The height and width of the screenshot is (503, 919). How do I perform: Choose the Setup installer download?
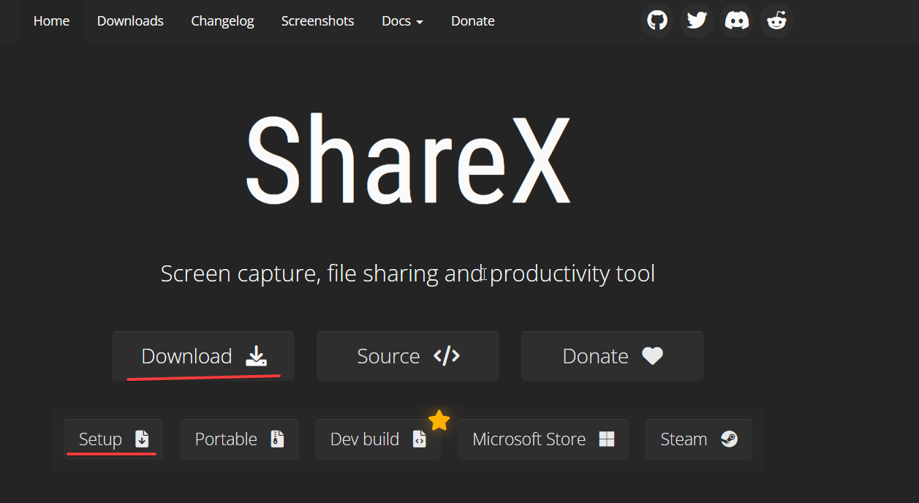pyautogui.click(x=113, y=439)
